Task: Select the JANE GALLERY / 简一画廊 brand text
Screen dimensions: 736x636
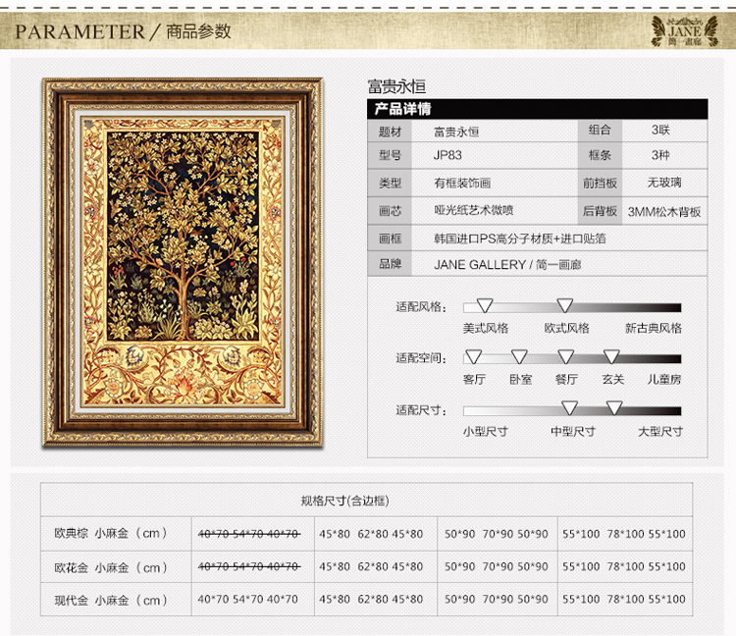Action: tap(507, 265)
